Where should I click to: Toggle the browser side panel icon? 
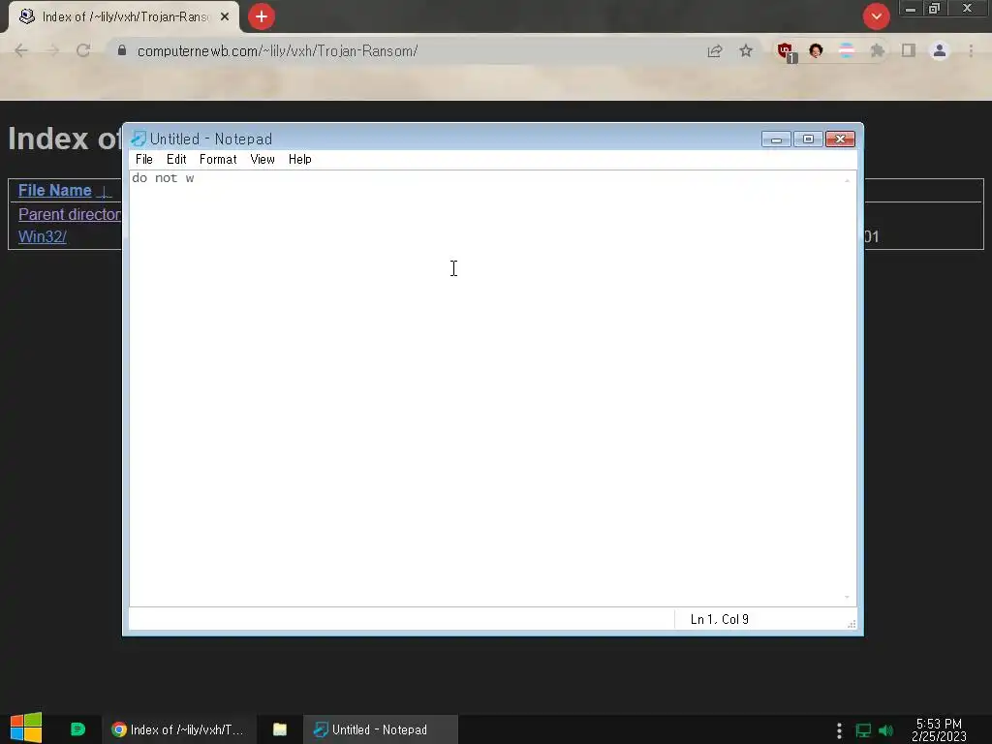coord(909,50)
